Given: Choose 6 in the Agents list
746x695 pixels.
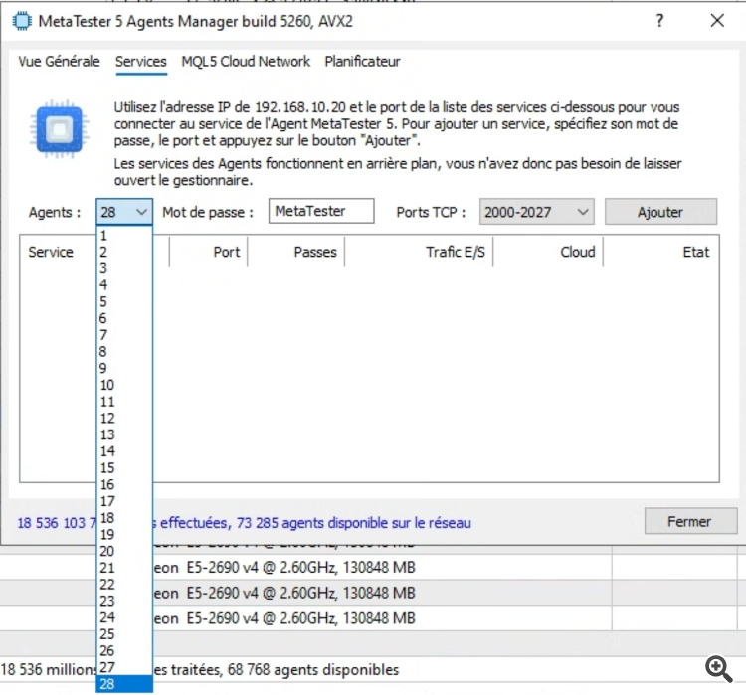Looking at the screenshot, I should [124, 319].
